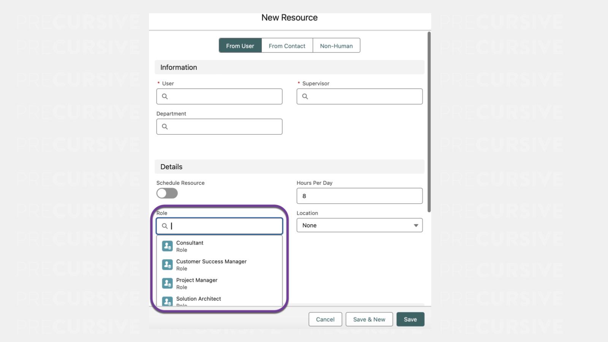Click the Consultant role icon
This screenshot has height=342, width=608.
[167, 246]
